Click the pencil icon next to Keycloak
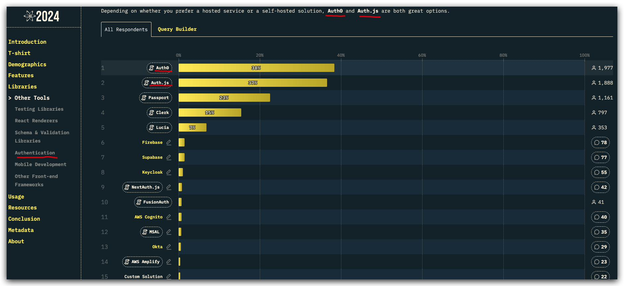624x286 pixels. 169,172
